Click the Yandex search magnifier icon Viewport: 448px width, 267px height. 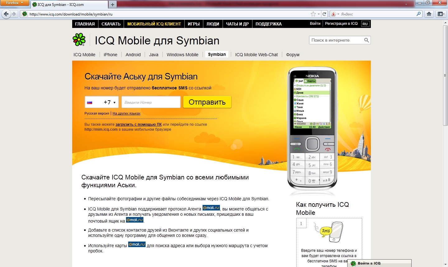pos(419,14)
